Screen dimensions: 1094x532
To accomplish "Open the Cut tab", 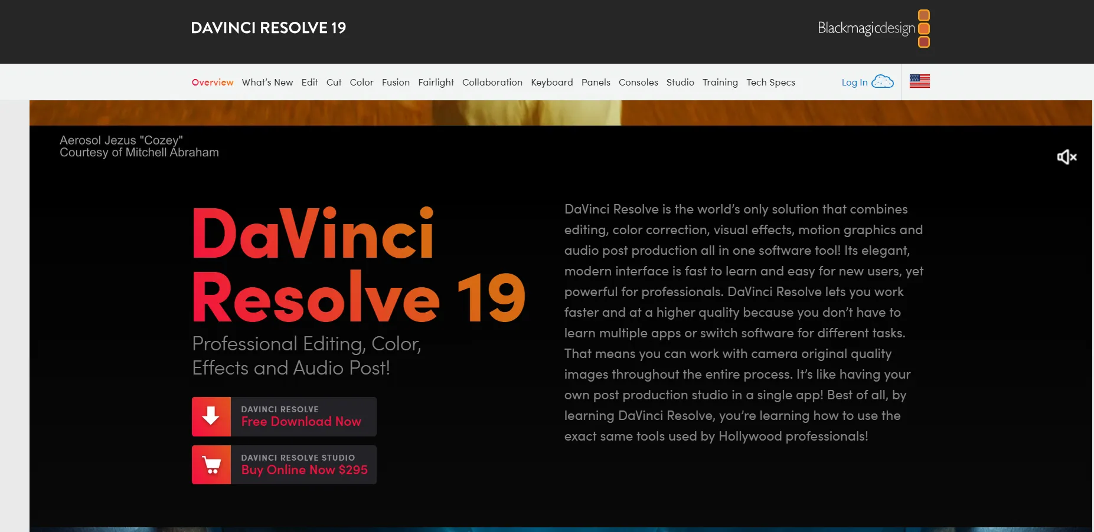I will (334, 83).
